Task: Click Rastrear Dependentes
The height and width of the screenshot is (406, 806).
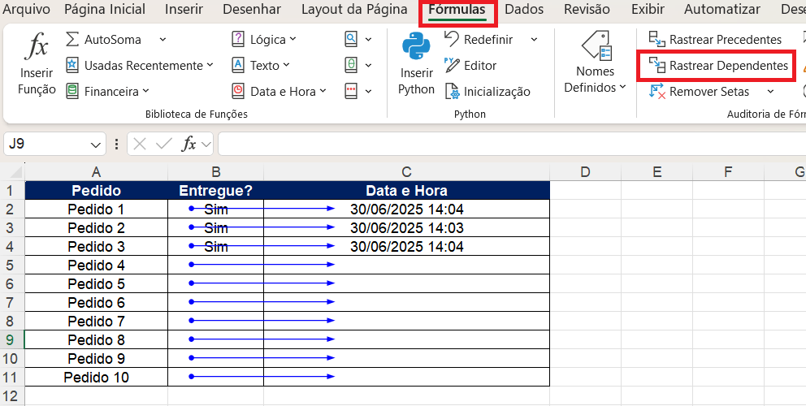Action: pyautogui.click(x=718, y=65)
